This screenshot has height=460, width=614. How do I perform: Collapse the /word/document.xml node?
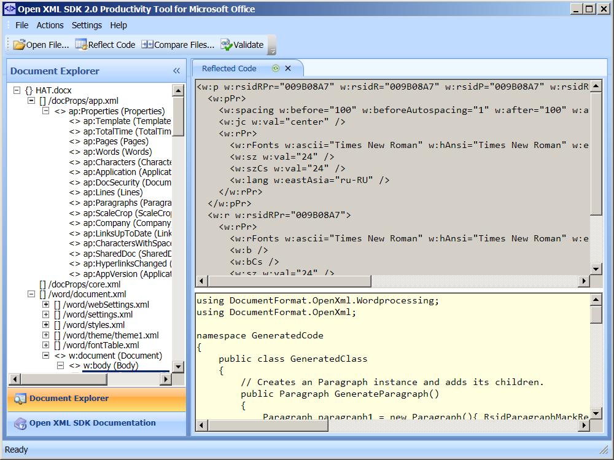pyautogui.click(x=31, y=294)
